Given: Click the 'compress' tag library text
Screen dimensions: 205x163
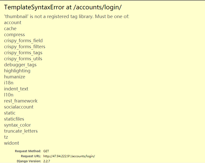Looking at the screenshot, I should coord(14,35).
